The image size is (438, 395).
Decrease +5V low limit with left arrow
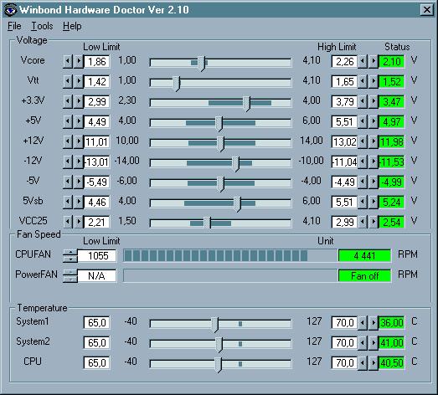(x=68, y=121)
